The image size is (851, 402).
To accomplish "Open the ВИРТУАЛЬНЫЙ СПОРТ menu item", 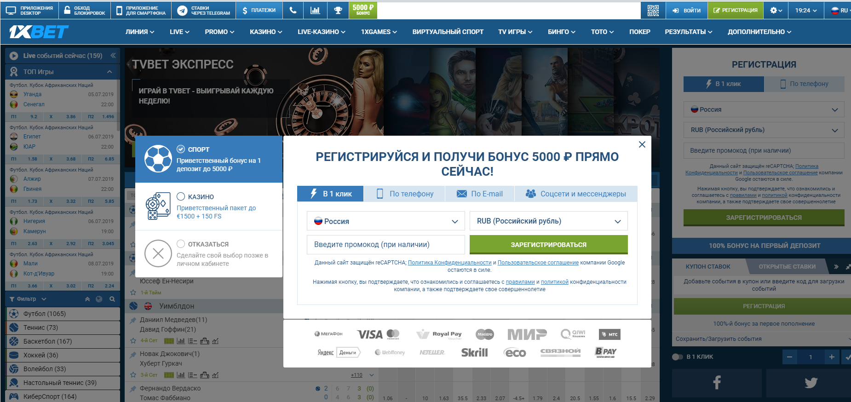I will (448, 32).
